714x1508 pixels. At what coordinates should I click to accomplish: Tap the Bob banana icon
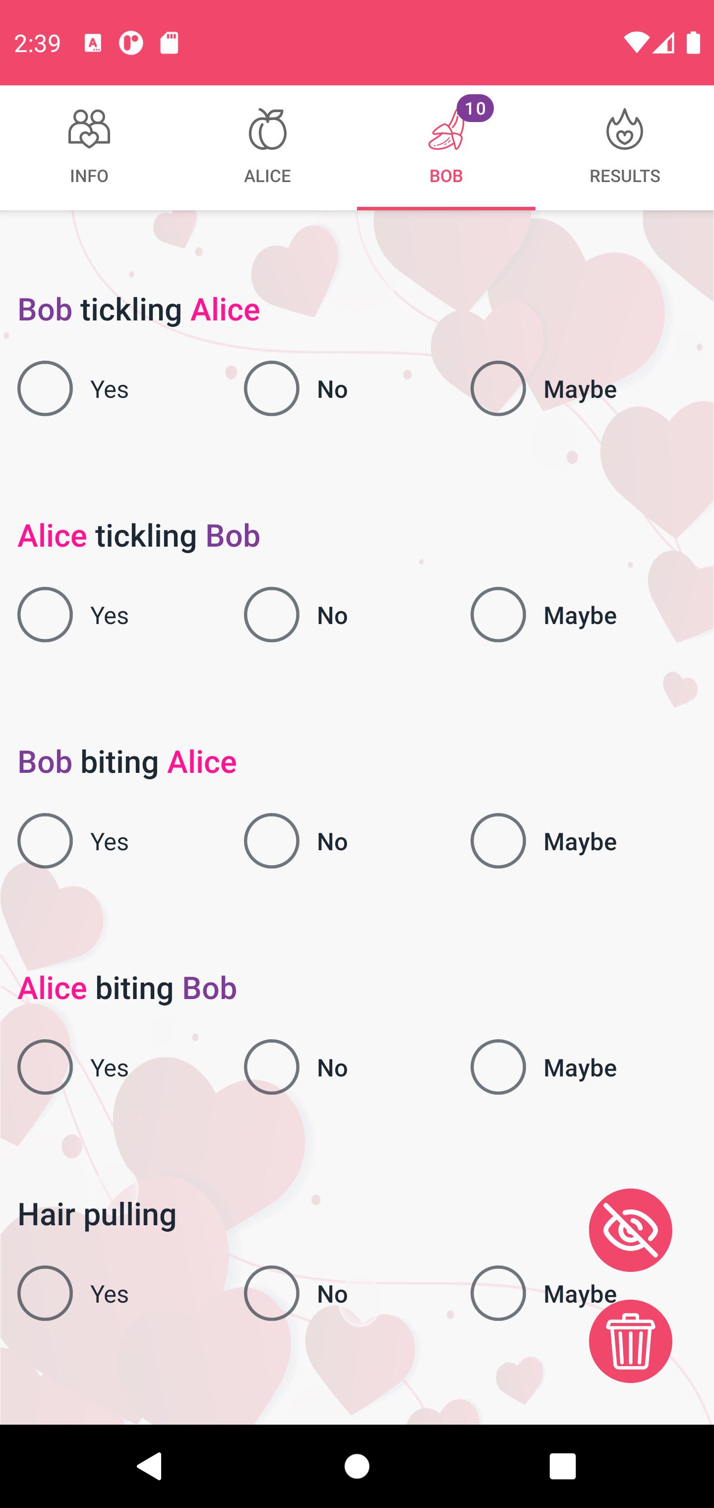[446, 130]
